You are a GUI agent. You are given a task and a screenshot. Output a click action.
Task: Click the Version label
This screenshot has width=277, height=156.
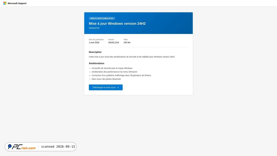coord(111,40)
